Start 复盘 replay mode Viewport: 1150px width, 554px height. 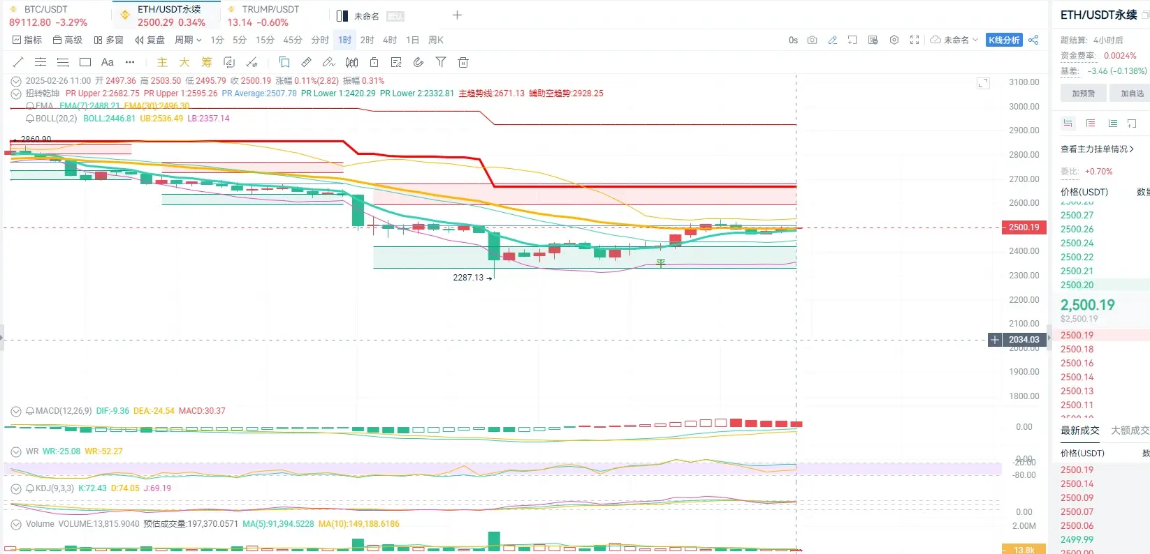click(150, 40)
